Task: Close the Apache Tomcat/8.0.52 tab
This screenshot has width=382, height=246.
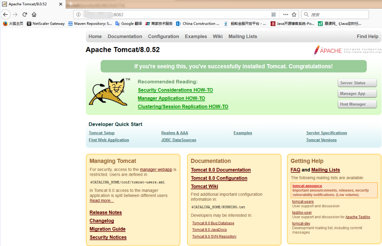Action: 61,4
